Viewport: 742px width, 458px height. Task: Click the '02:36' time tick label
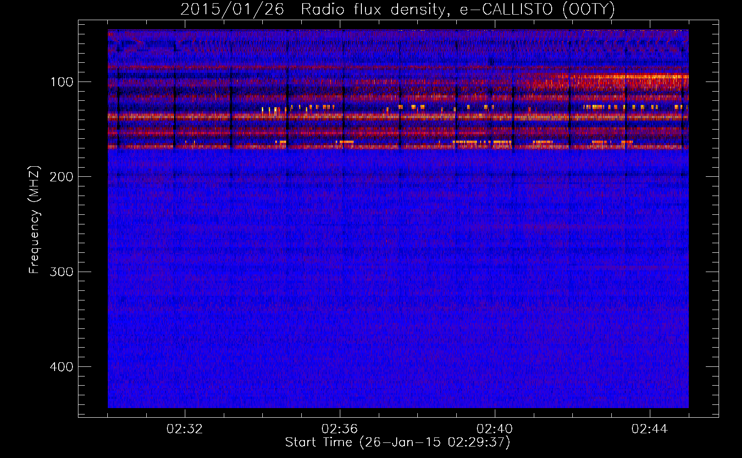[340, 429]
